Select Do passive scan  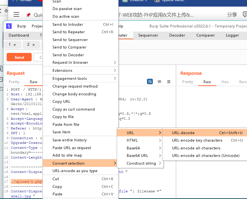tap(81, 9)
